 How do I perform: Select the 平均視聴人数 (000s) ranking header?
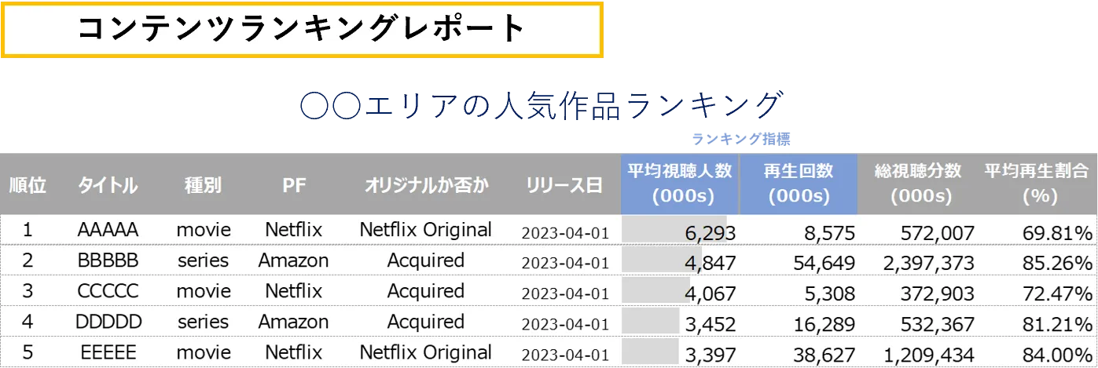[x=680, y=184]
